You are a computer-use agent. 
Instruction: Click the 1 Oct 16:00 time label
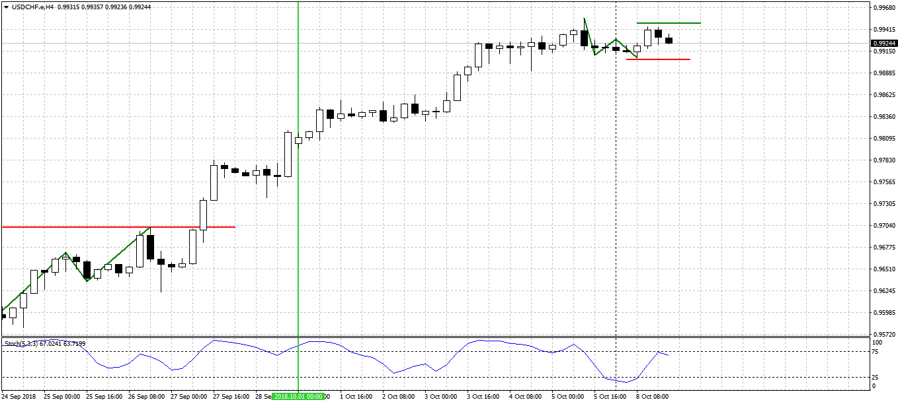(357, 396)
